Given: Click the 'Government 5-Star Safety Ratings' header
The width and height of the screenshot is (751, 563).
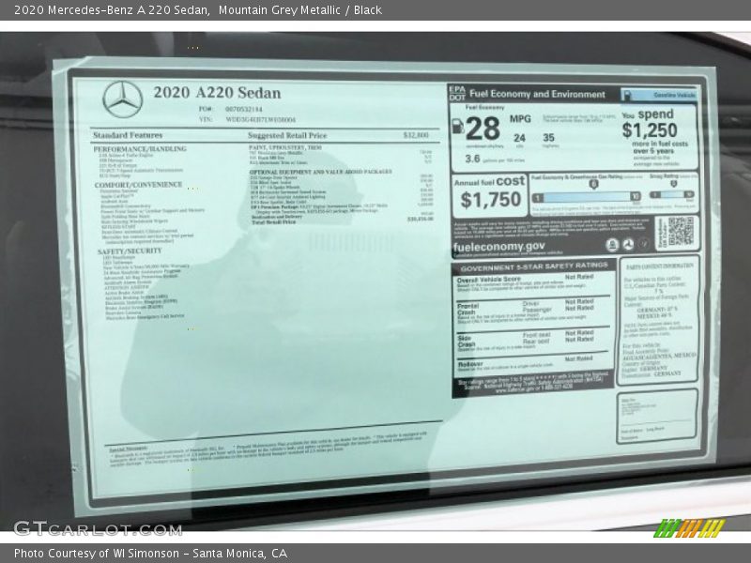Looking at the screenshot, I should coord(534,267).
